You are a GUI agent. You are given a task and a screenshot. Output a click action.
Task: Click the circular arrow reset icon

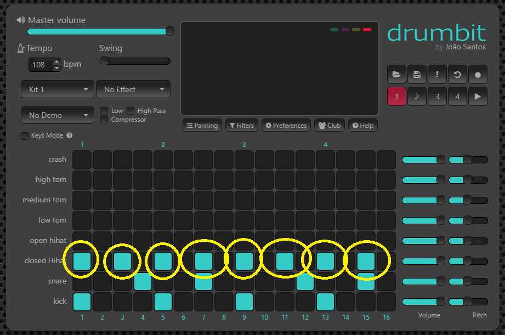click(x=457, y=75)
